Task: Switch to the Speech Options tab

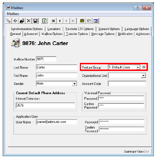Action: pyautogui.click(x=109, y=29)
